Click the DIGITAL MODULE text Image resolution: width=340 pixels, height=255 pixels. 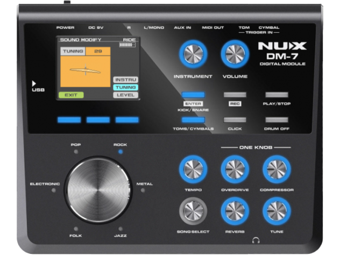point(282,64)
